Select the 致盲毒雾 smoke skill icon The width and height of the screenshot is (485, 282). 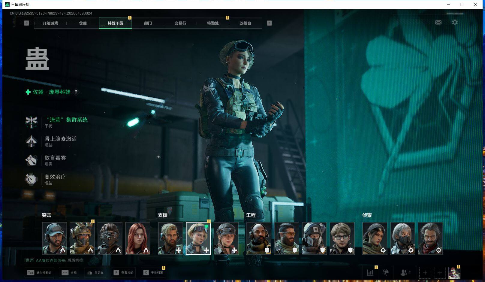[x=31, y=160]
